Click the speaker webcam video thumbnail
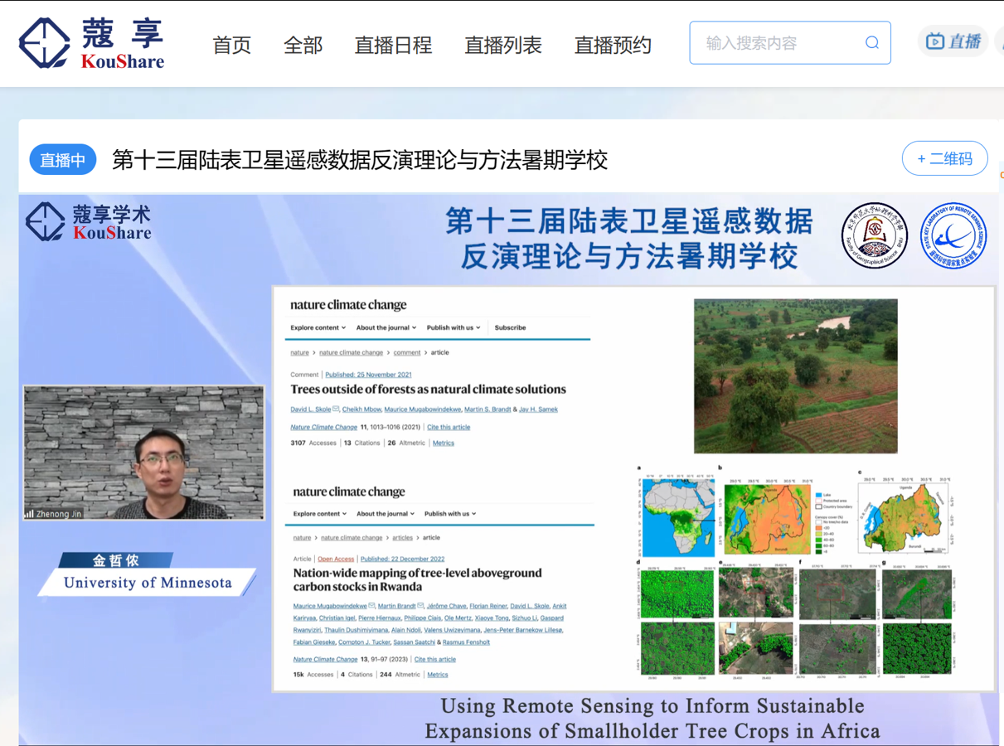 [x=144, y=453]
